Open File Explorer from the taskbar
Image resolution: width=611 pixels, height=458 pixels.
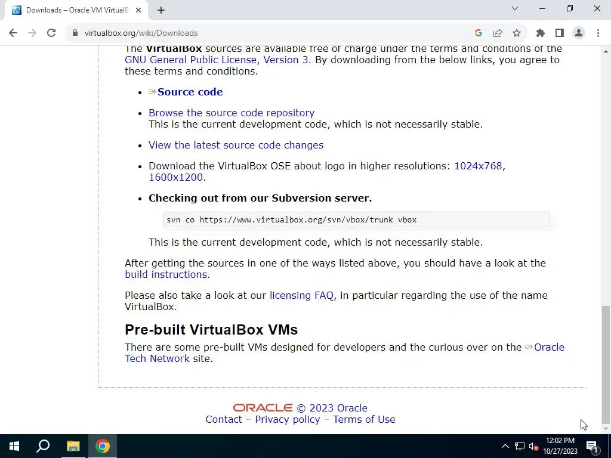[x=73, y=446]
